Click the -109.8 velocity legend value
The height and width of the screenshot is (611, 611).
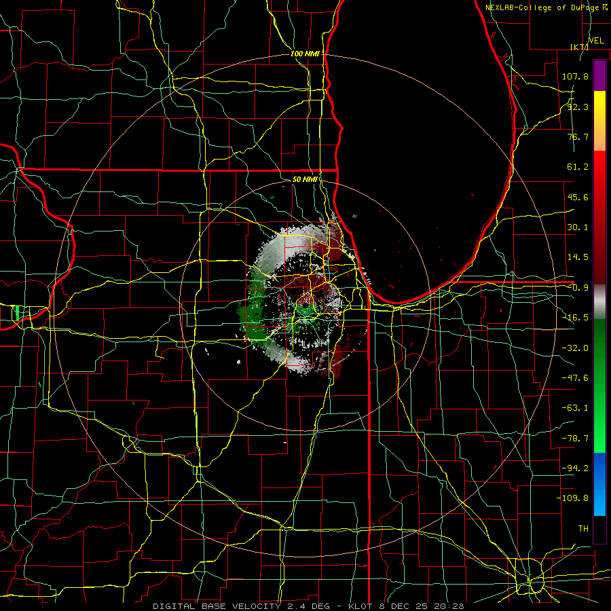pyautogui.click(x=572, y=498)
